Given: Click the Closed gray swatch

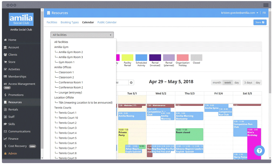Looking at the screenshot, I should [x=196, y=58].
